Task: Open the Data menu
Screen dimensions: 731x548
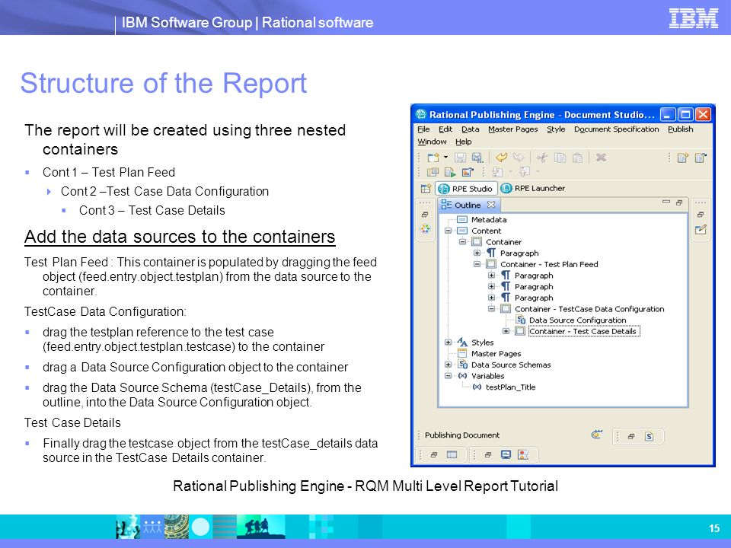Action: 471,129
